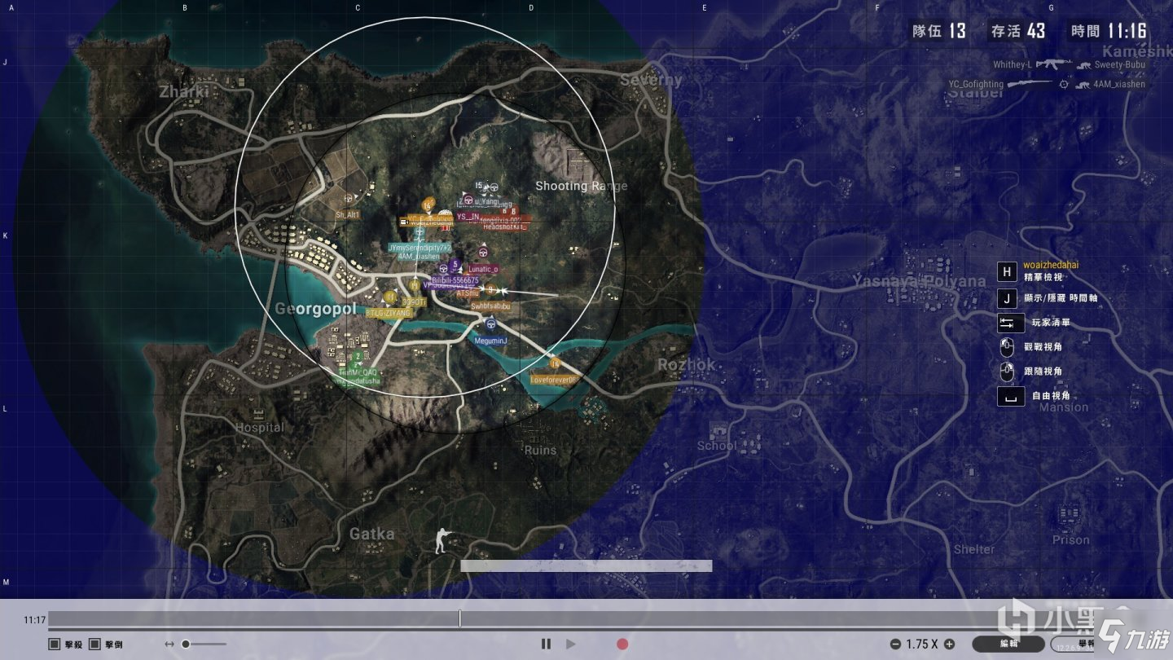Click the Swhbfsabubu player label
1173x660 pixels.
[490, 306]
